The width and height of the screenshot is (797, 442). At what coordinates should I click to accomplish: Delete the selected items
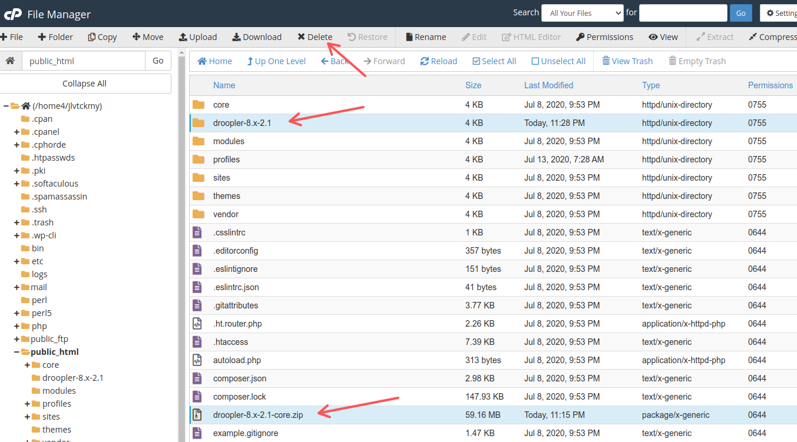315,37
